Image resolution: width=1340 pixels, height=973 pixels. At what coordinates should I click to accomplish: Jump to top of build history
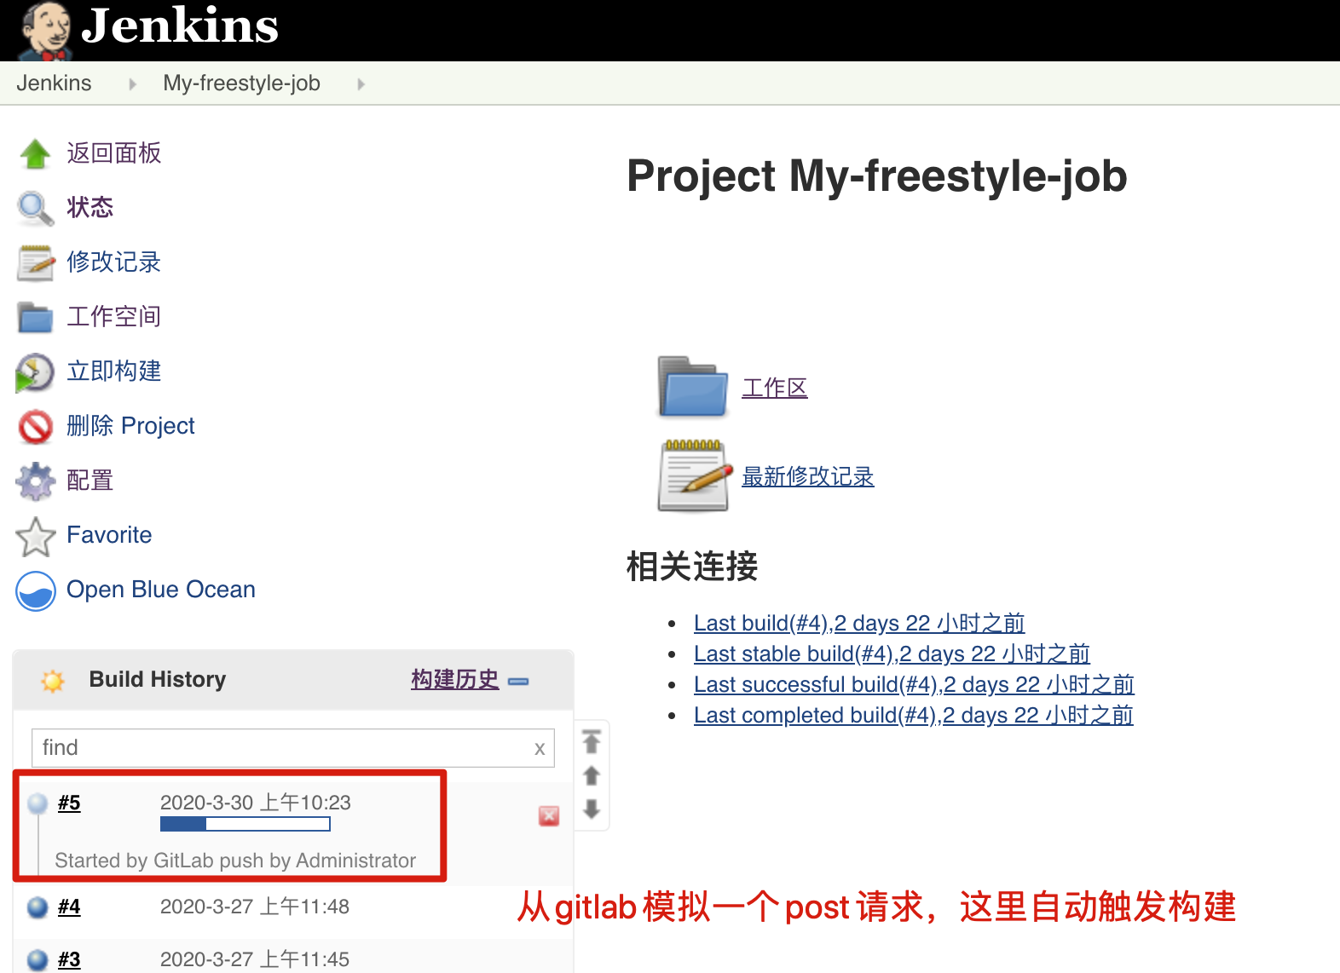pos(592,741)
